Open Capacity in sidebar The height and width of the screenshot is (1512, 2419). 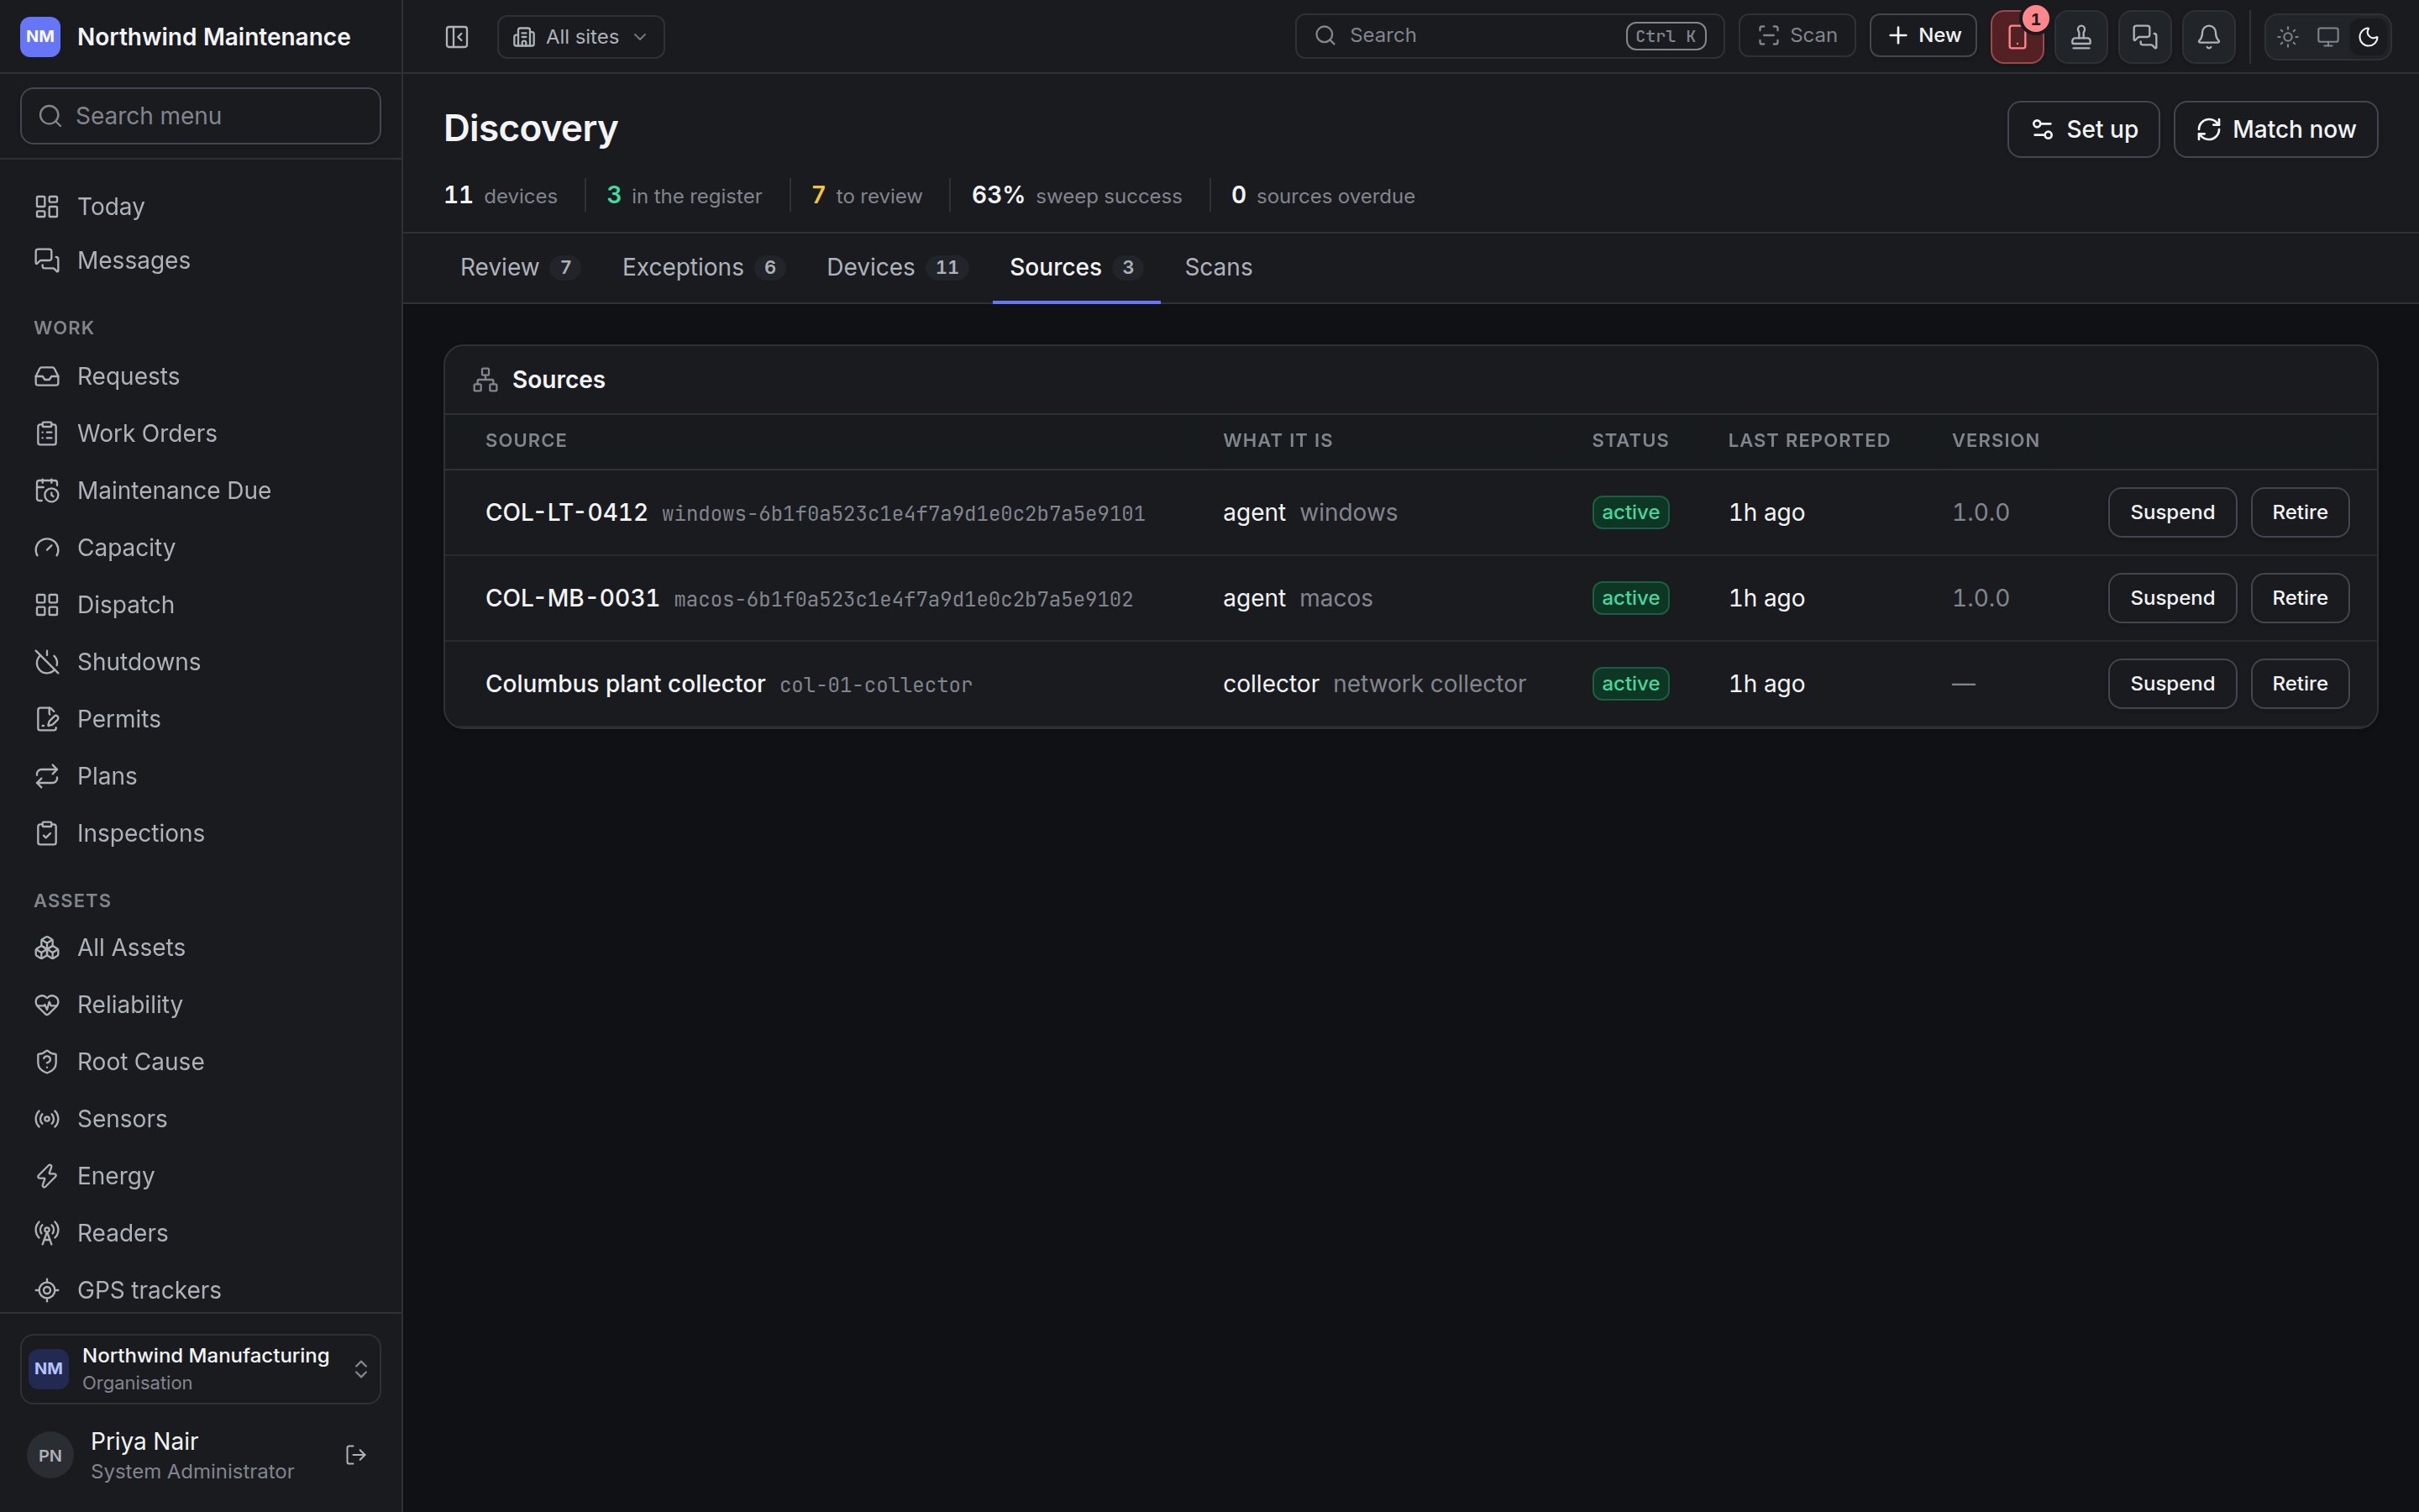click(x=200, y=547)
